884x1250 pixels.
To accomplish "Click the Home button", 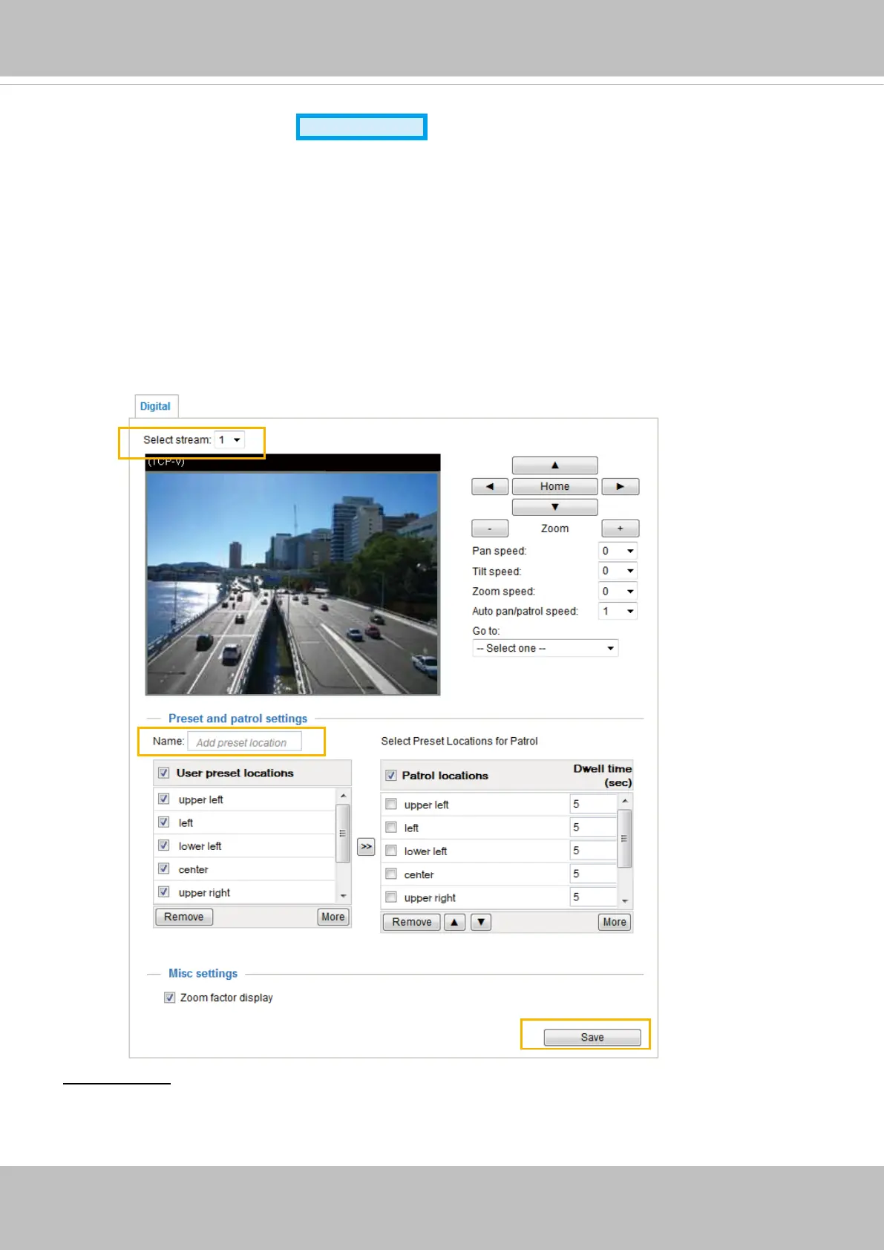I will point(554,486).
